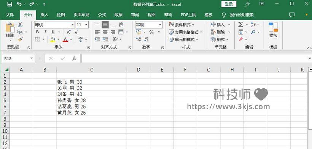This screenshot has height=149, width=312.
Task: Toggle wrap text icon
Action: pos(121,25)
